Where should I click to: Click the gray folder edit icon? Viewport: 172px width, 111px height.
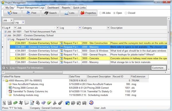click(73, 103)
